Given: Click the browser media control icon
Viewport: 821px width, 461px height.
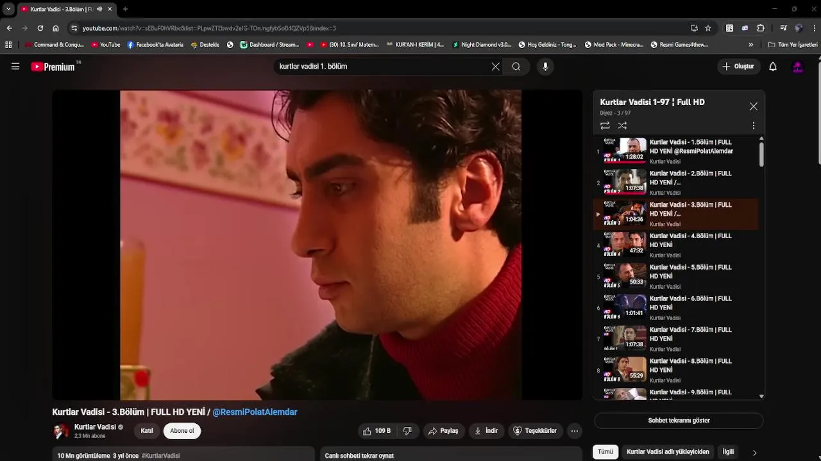Looking at the screenshot, I should [x=783, y=28].
